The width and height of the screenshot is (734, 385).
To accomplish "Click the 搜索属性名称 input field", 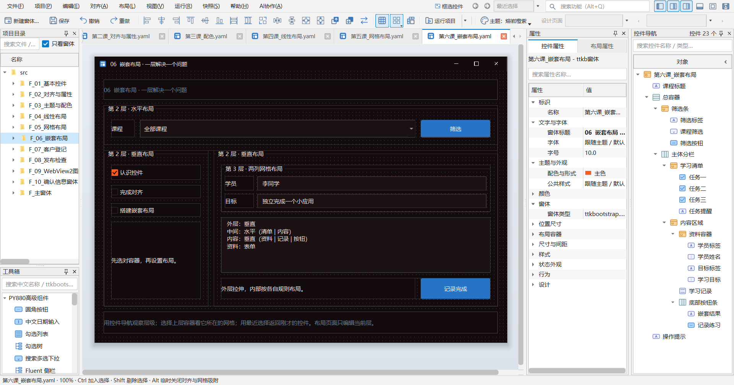I will coord(577,74).
